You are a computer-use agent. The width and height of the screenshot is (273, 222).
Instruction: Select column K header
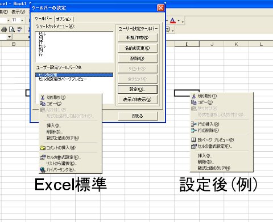pyautogui.click(x=237, y=44)
